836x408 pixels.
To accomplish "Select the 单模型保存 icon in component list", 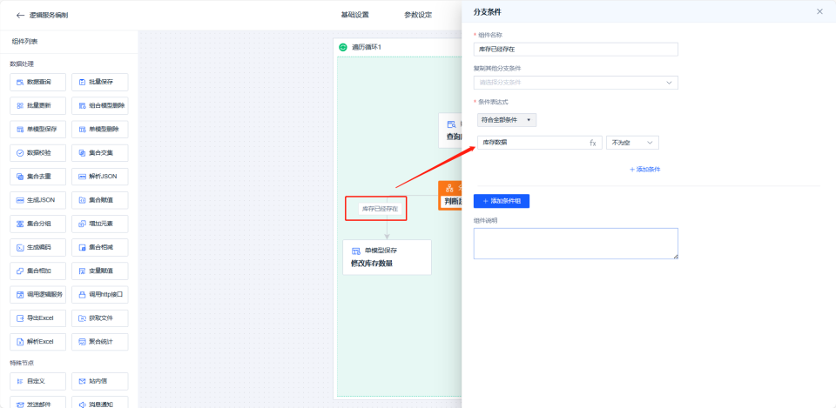I will pos(20,130).
